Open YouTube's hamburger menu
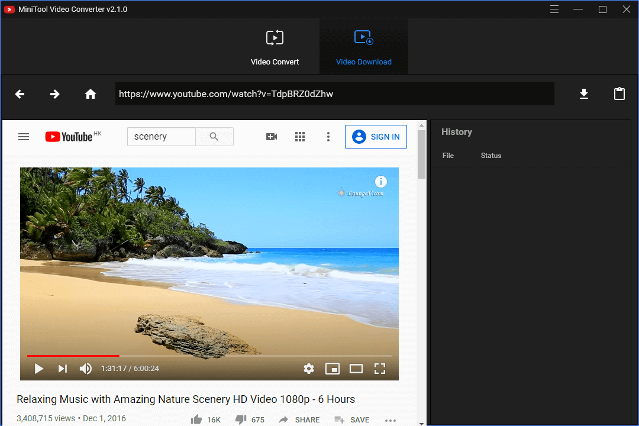Screen dimensions: 639x426 24,136
